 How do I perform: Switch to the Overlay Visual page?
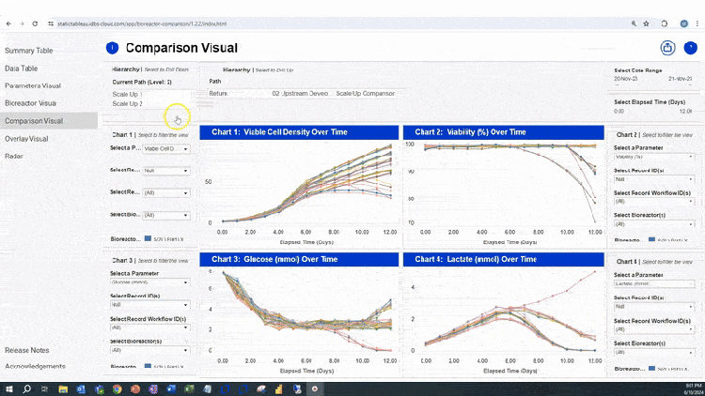pyautogui.click(x=26, y=139)
